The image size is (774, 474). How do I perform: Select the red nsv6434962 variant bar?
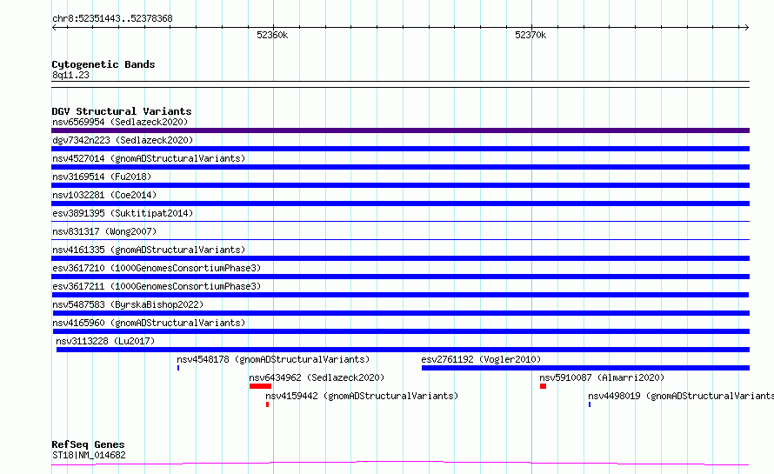[x=260, y=386]
